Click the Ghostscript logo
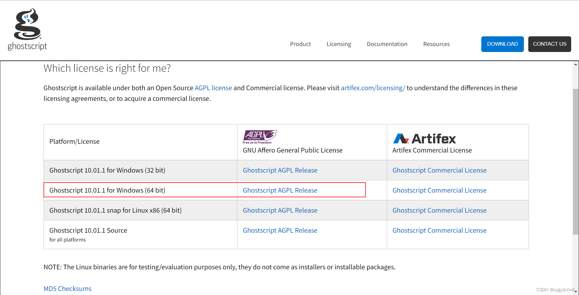This screenshot has width=579, height=295. (x=27, y=29)
